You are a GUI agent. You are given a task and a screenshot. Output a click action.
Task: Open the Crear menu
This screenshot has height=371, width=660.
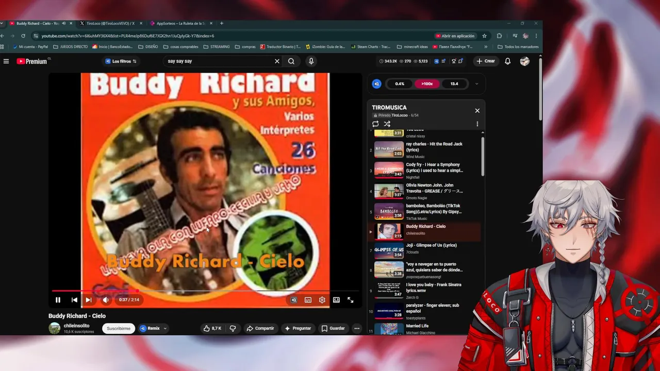[x=486, y=61]
